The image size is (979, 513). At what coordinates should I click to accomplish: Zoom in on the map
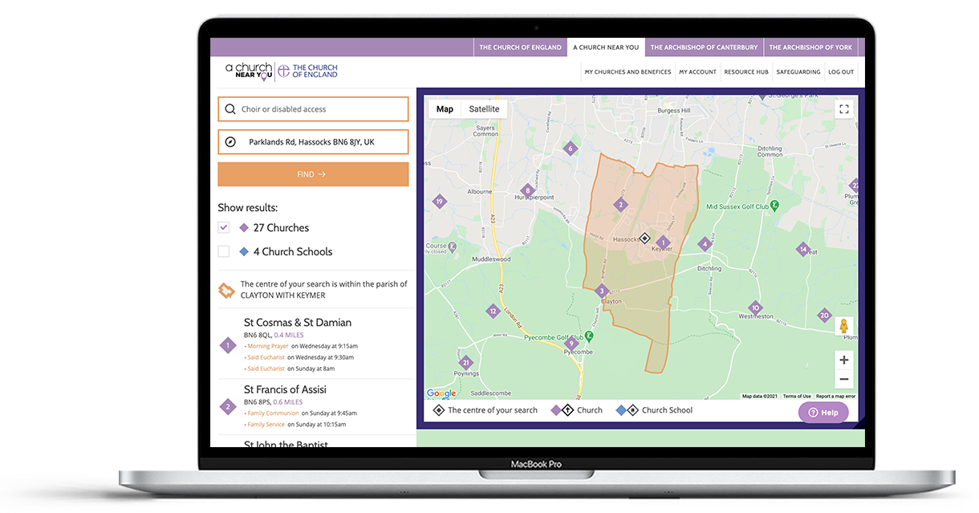point(843,360)
